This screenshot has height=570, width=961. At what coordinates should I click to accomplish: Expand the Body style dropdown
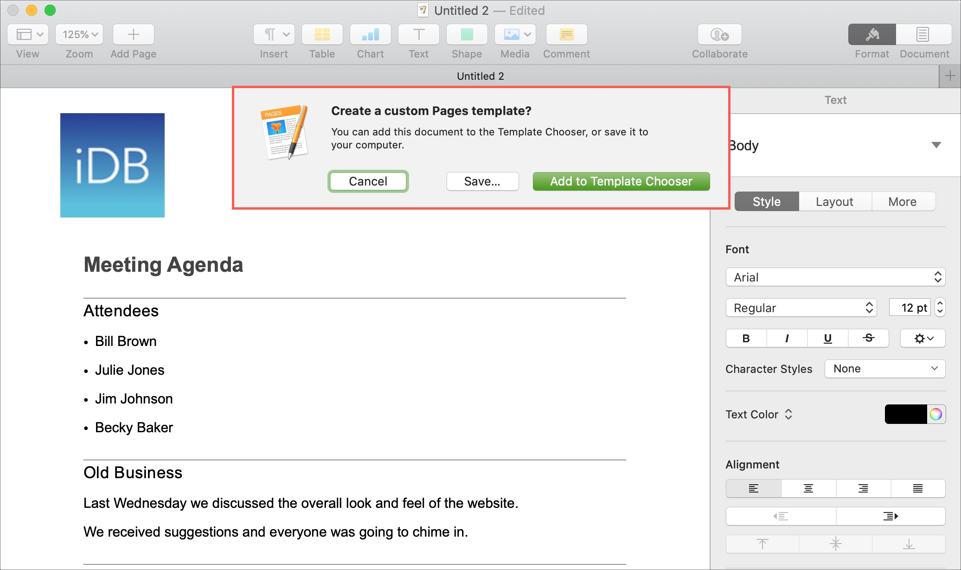(x=937, y=145)
